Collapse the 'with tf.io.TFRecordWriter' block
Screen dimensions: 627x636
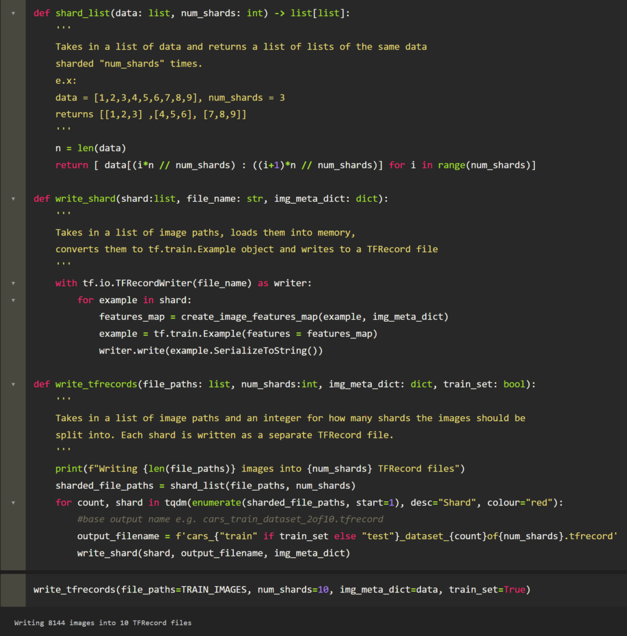tap(13, 283)
